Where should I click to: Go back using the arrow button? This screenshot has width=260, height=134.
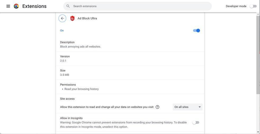(62, 18)
